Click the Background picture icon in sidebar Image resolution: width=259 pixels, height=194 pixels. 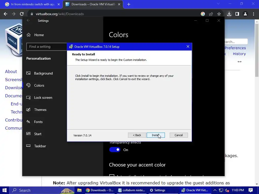coord(28,73)
